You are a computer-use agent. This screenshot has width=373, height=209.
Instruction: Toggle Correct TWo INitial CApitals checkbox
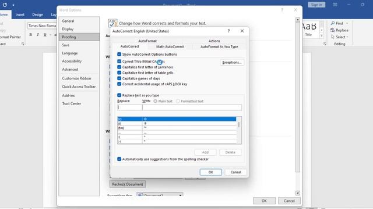tap(119, 62)
